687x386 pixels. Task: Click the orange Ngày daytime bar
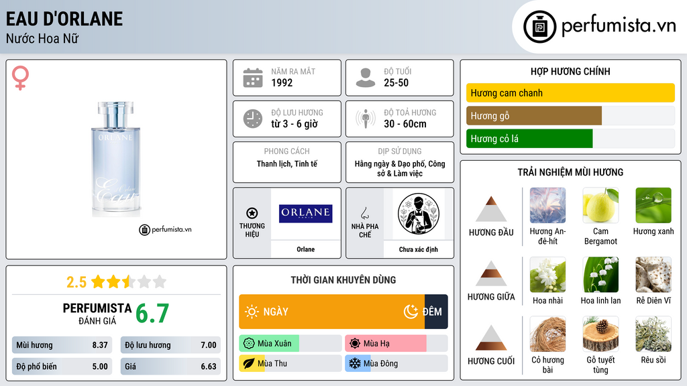[331, 312]
